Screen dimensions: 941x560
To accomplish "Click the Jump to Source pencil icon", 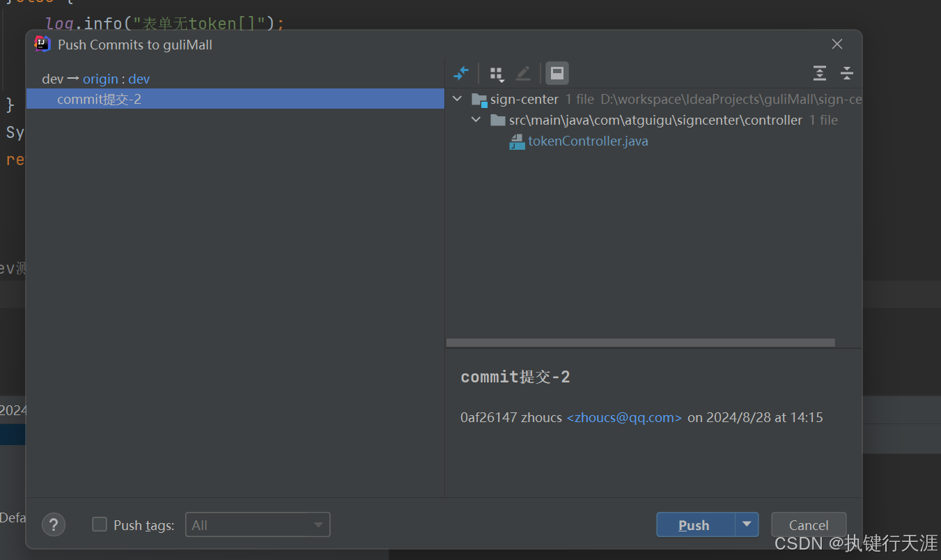I will tap(523, 73).
